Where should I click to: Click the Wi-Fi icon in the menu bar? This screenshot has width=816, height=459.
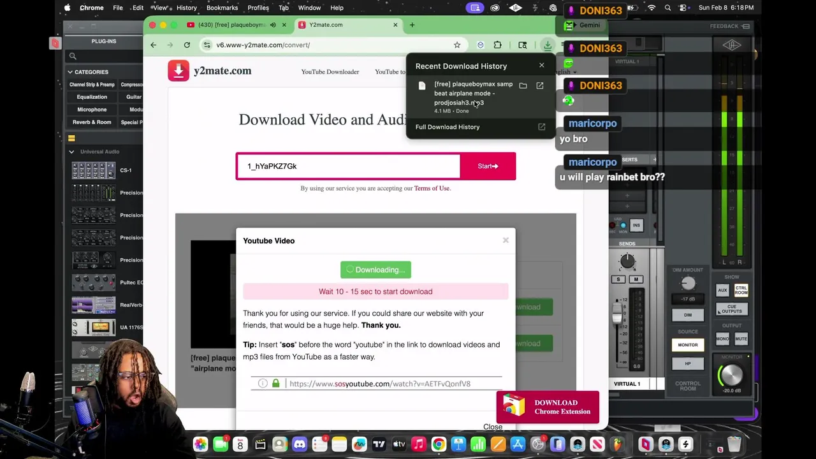(652, 8)
